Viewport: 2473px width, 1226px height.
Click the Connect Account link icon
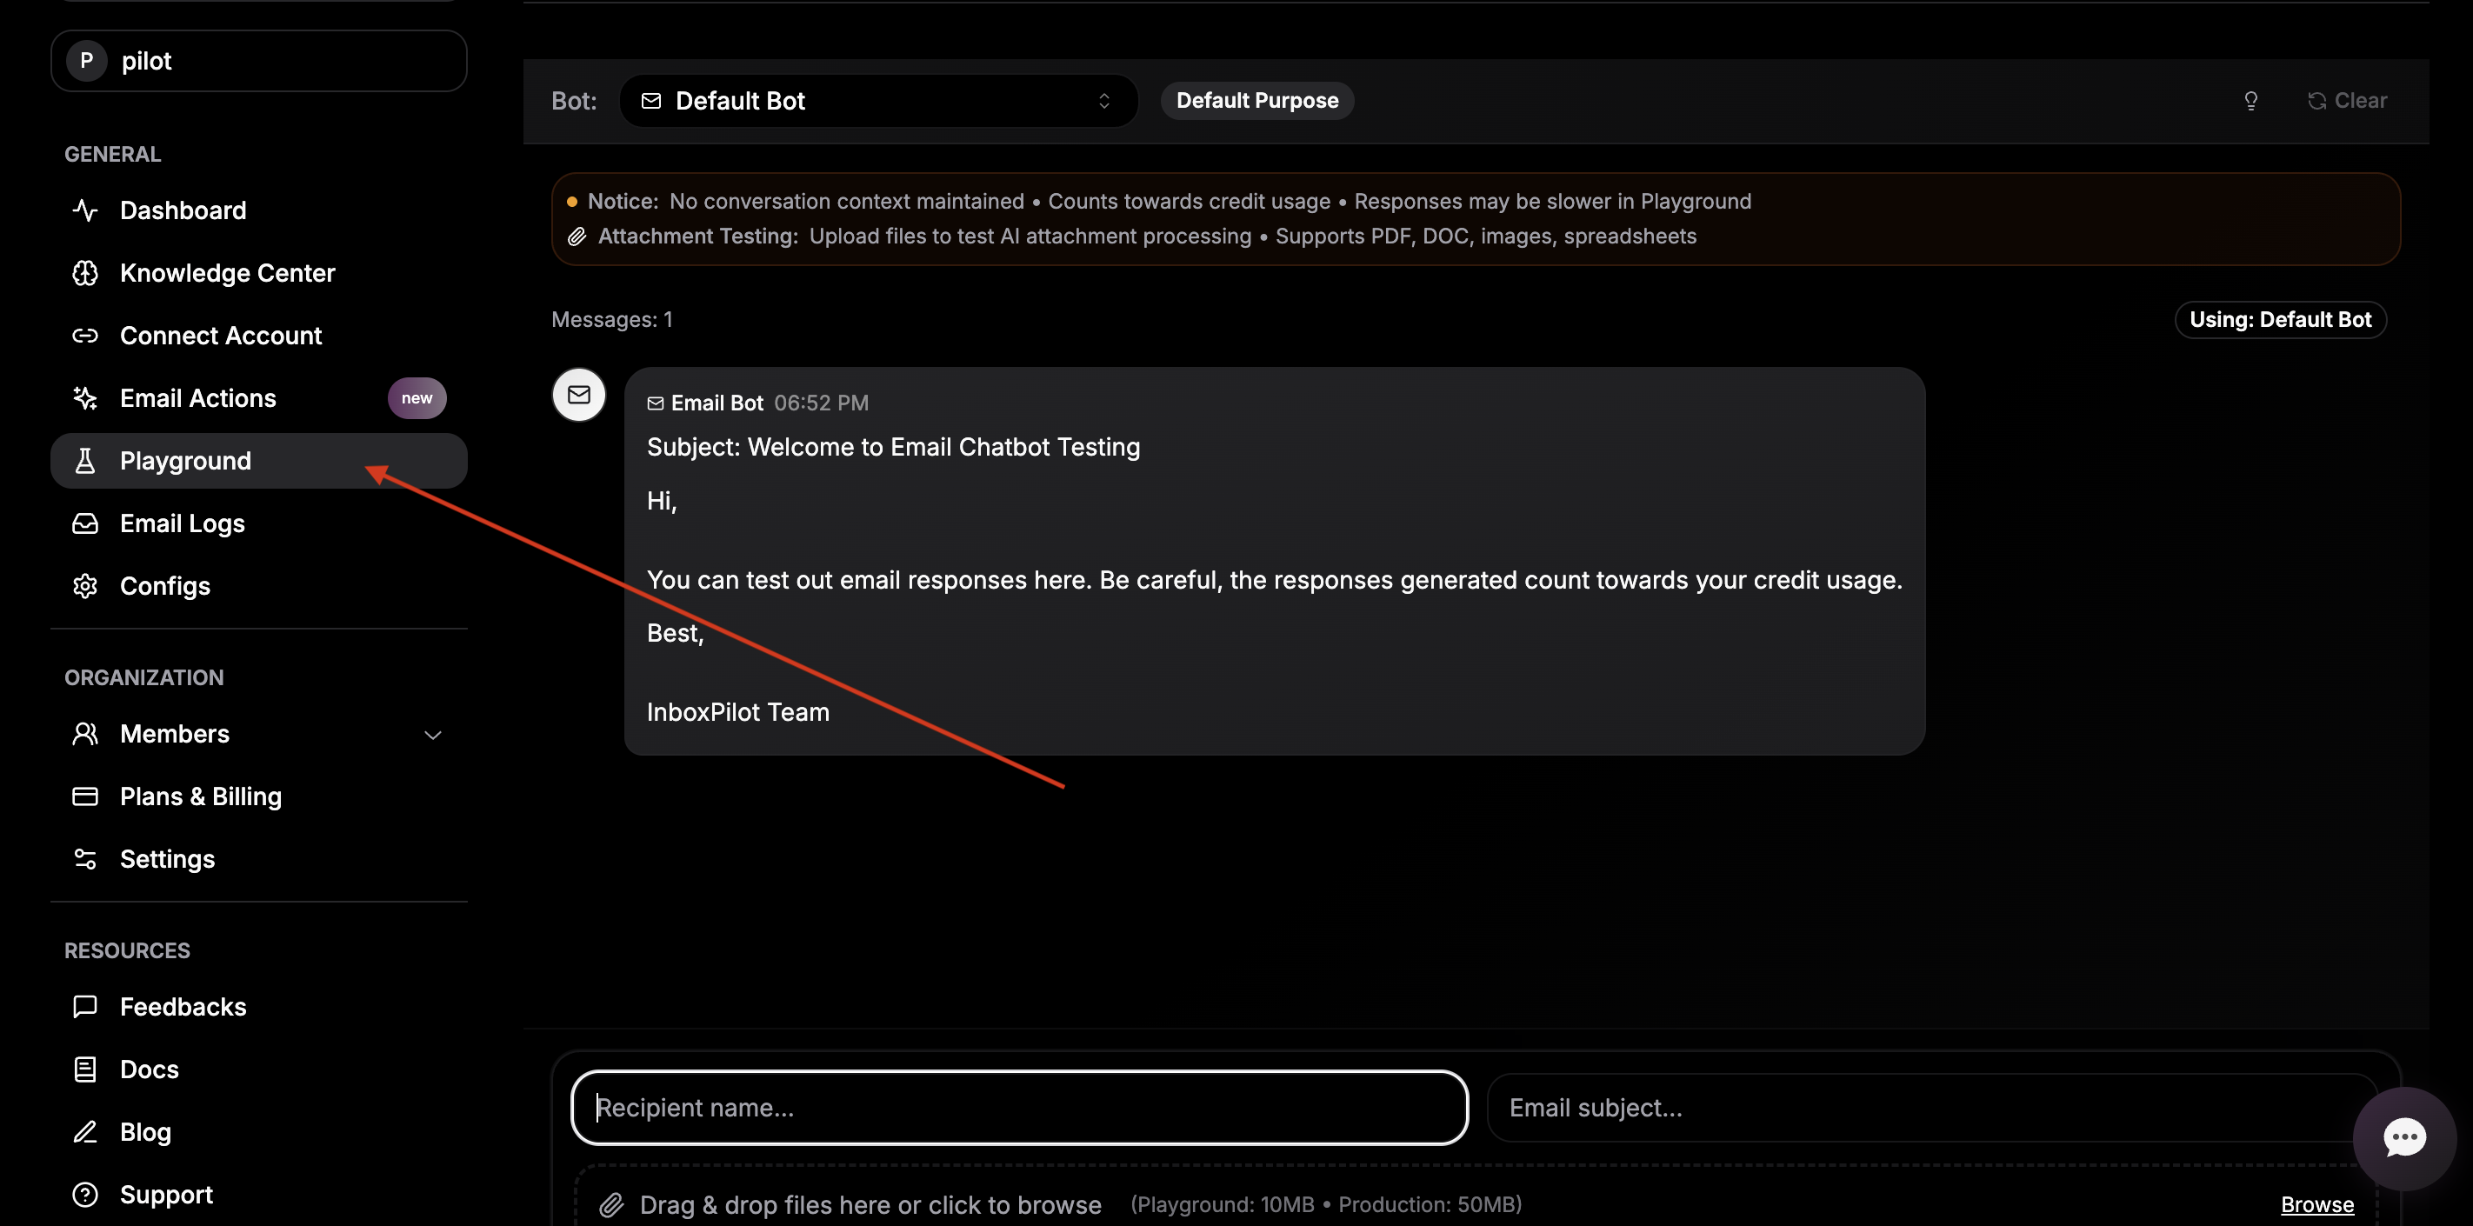(x=85, y=335)
